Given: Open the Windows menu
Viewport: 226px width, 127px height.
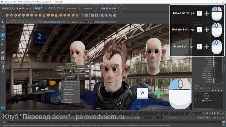Looking at the screenshot, I should [35, 5].
